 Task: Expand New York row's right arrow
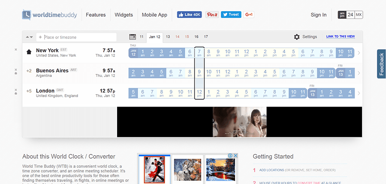pyautogui.click(x=359, y=53)
